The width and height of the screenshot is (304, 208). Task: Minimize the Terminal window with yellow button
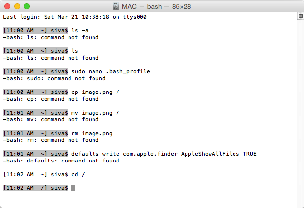17,7
